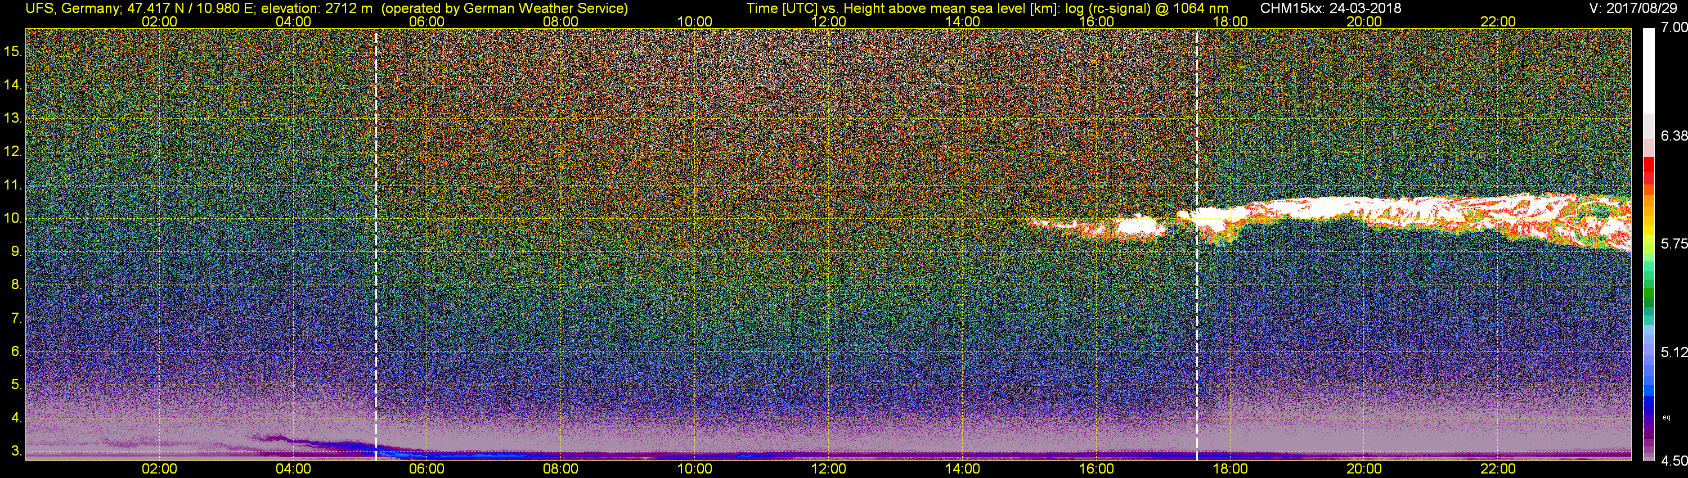Click the 4. km height axis label
1688x478 pixels.
(17, 418)
